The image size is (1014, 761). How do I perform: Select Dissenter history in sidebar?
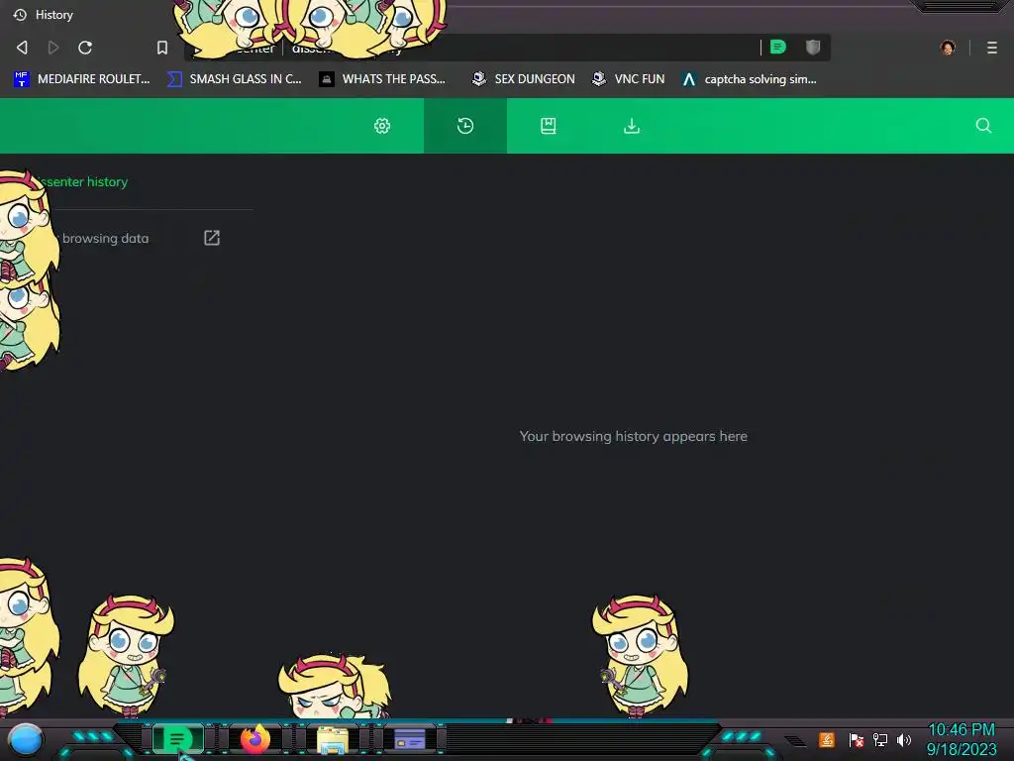81,182
